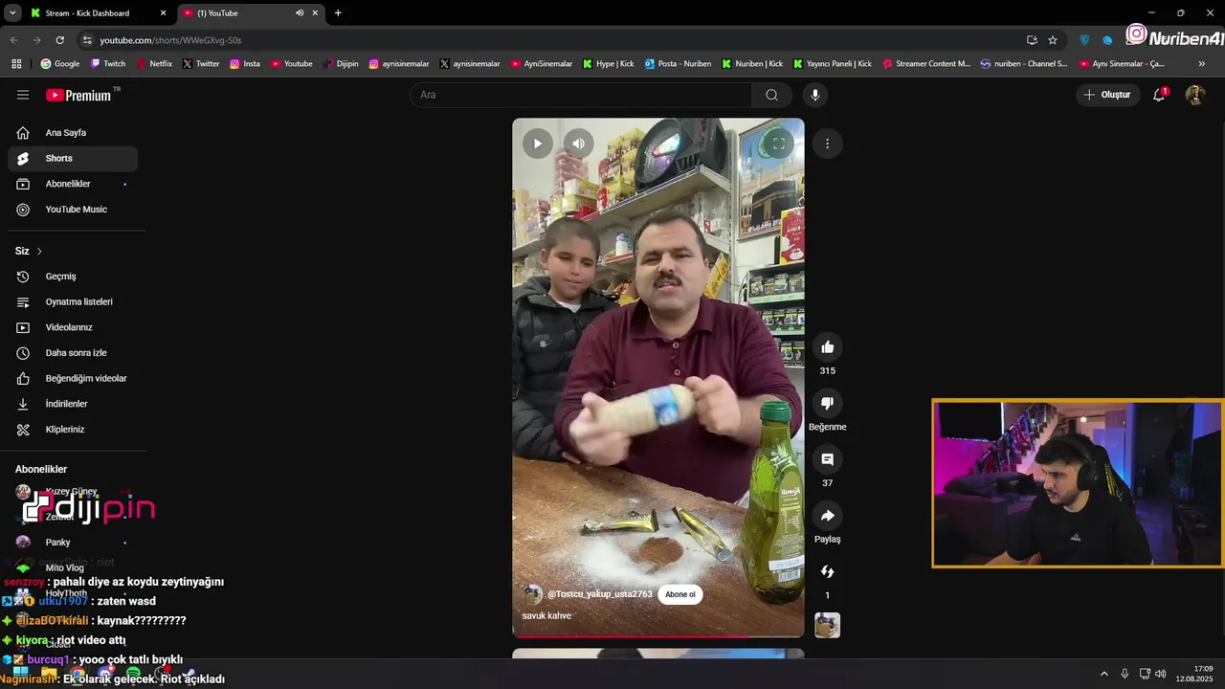Open the Hype | Kick bookmark
This screenshot has height=689, width=1225.
(608, 64)
